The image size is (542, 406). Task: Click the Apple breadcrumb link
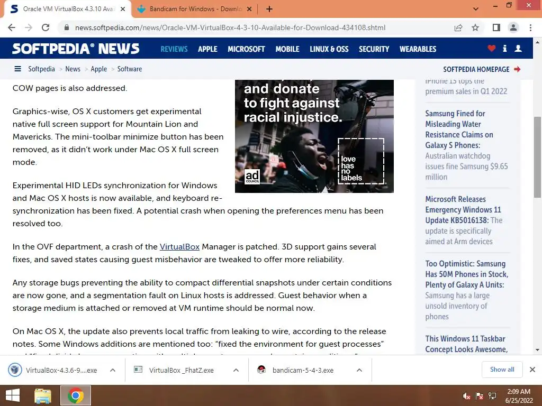(x=98, y=69)
